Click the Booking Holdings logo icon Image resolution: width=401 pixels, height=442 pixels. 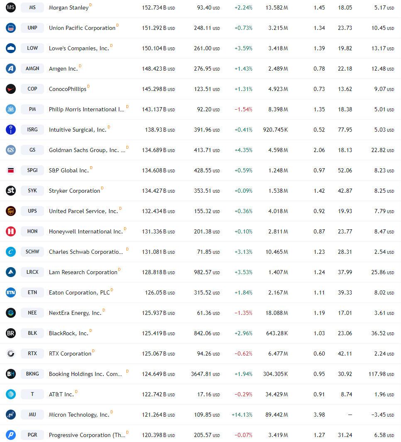click(11, 374)
